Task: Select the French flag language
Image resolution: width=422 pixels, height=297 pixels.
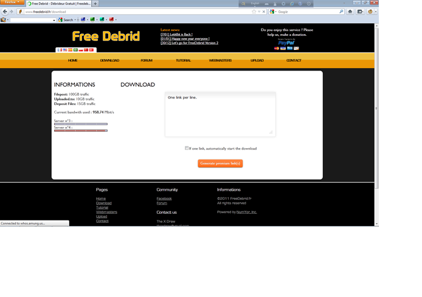Action: 60,50
